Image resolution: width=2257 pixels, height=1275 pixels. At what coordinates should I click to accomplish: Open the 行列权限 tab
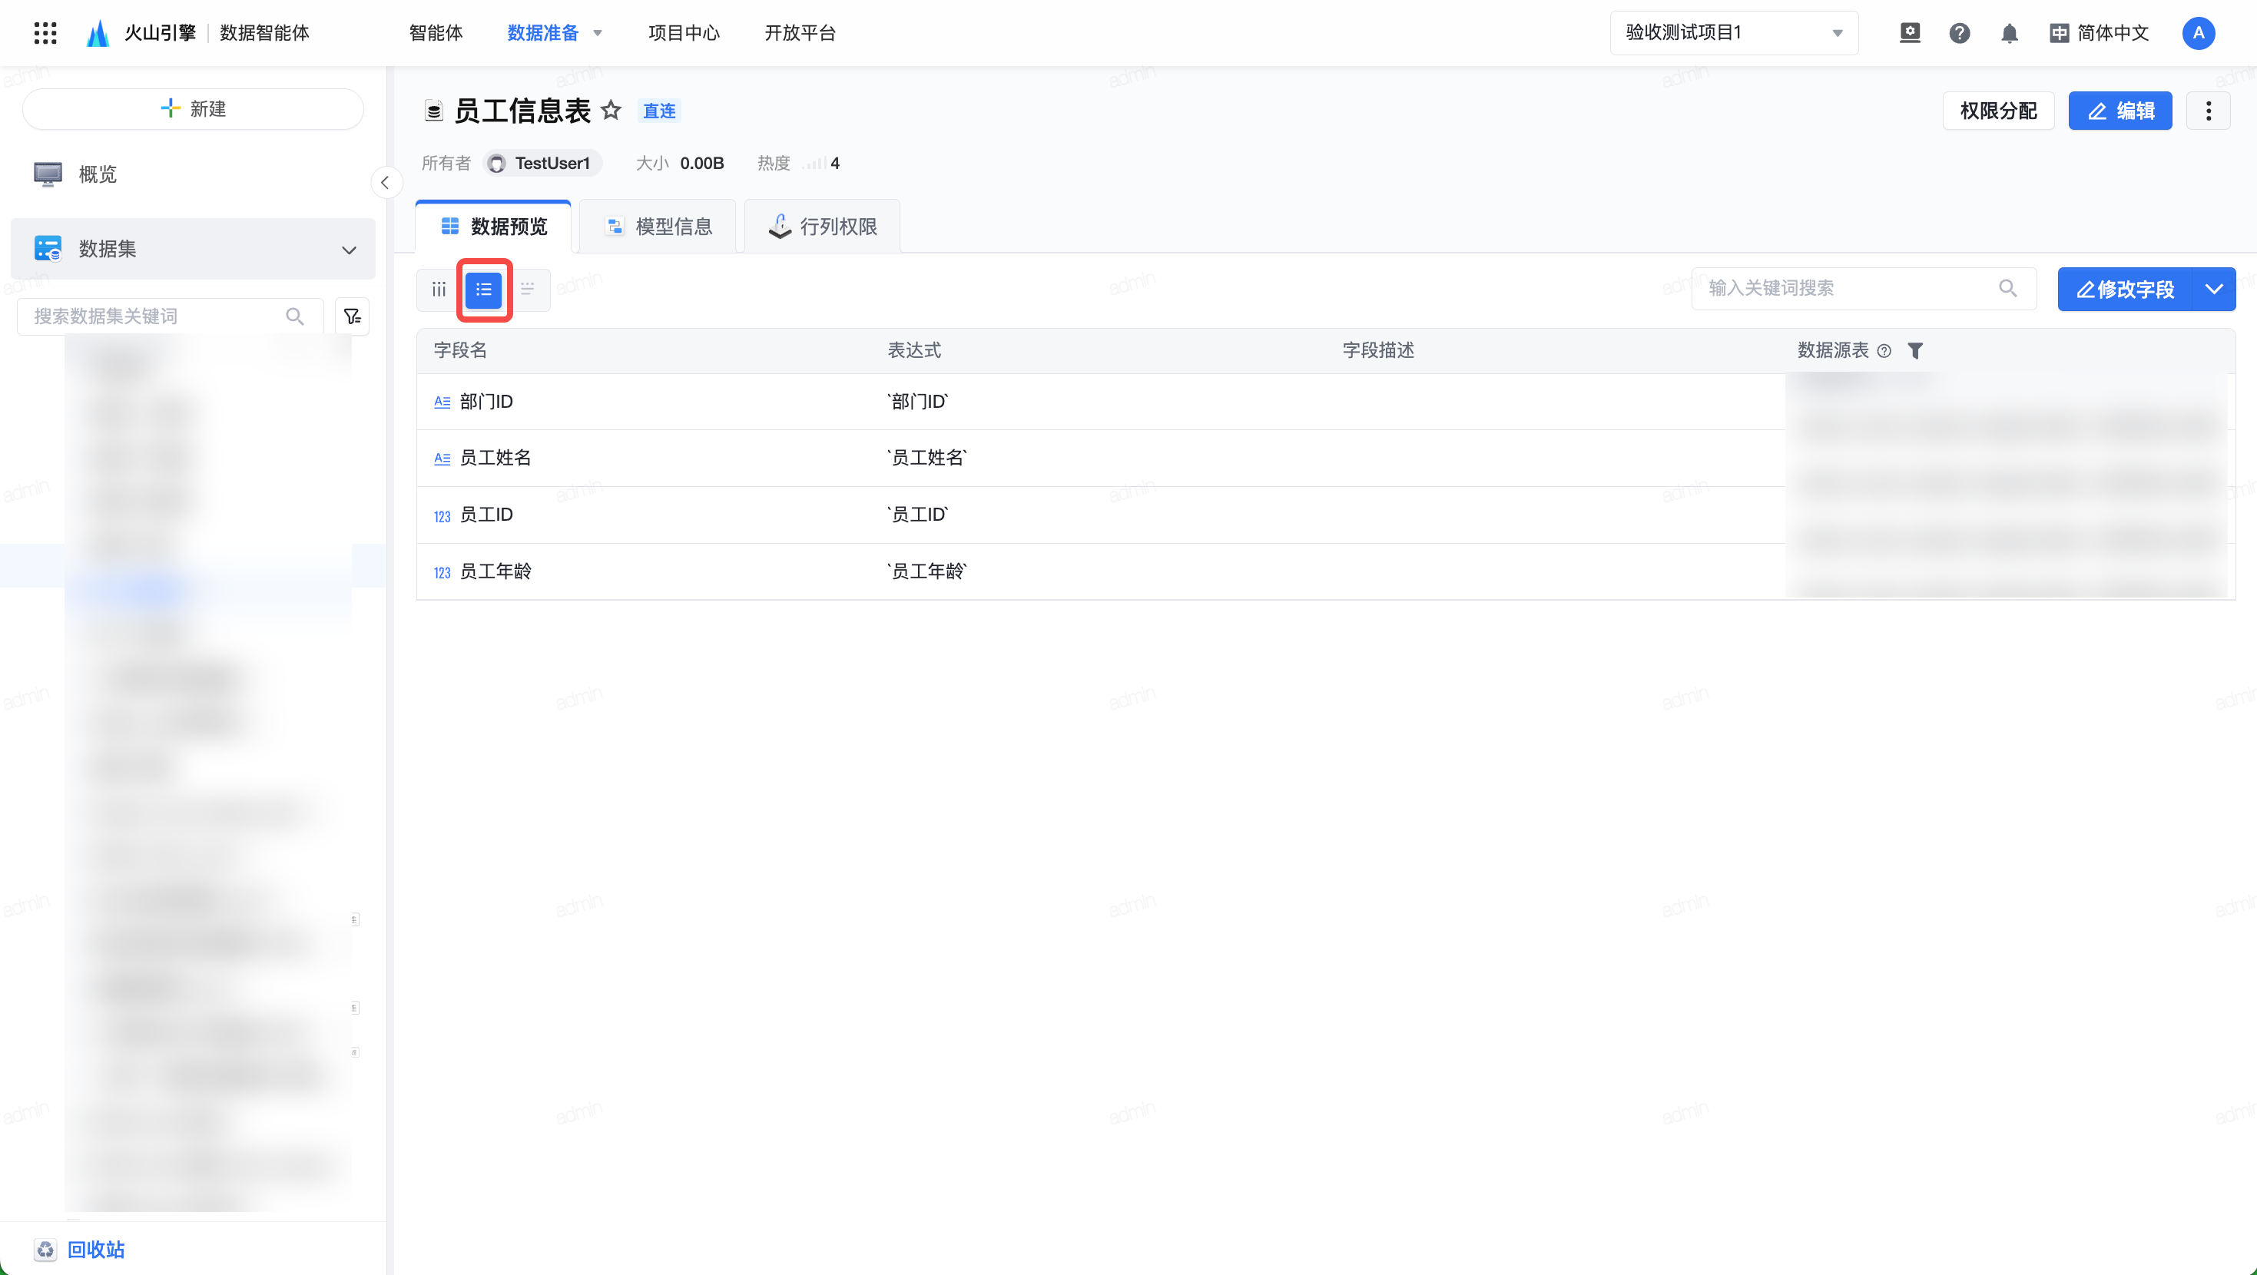point(822,227)
